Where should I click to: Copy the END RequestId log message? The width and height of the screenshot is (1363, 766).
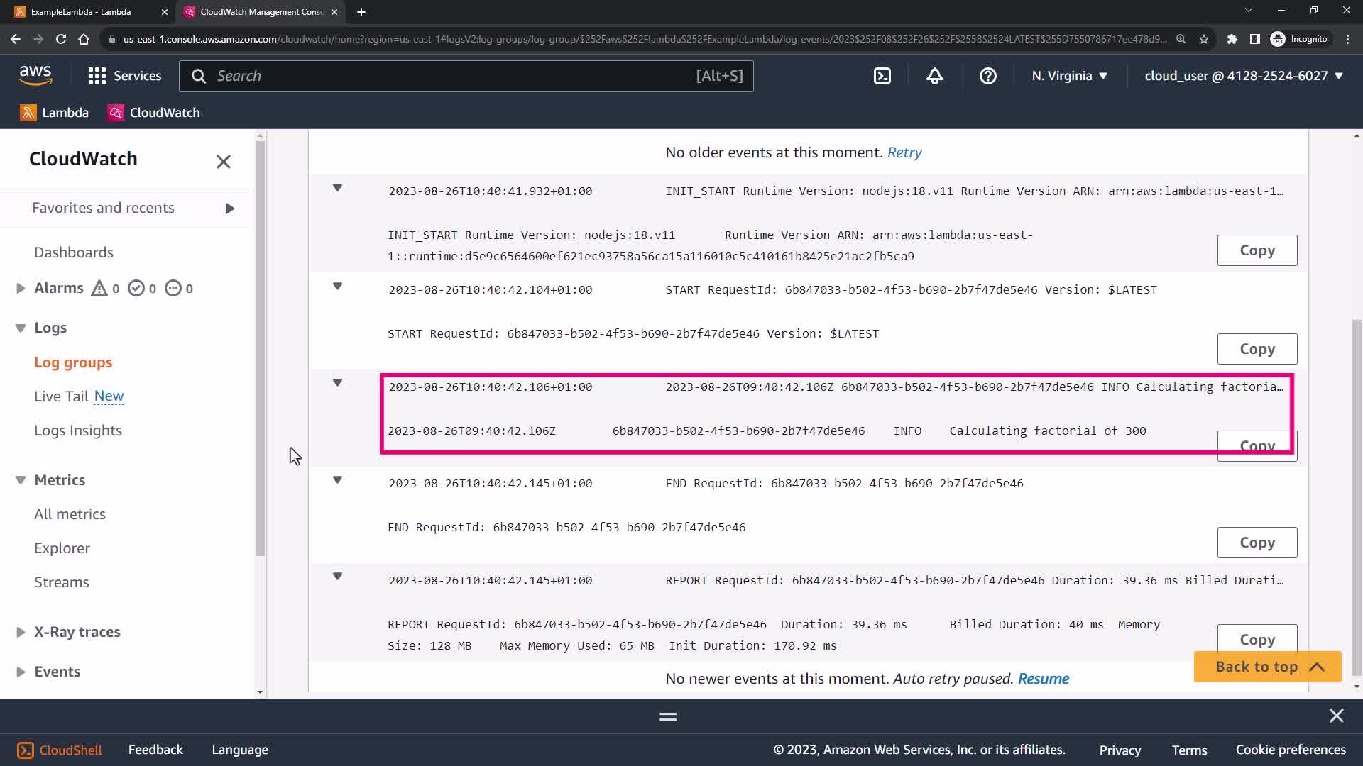click(1257, 543)
